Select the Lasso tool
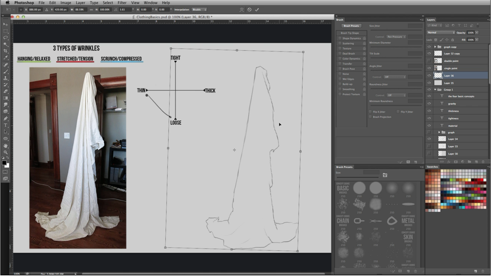The image size is (491, 276). (5, 38)
